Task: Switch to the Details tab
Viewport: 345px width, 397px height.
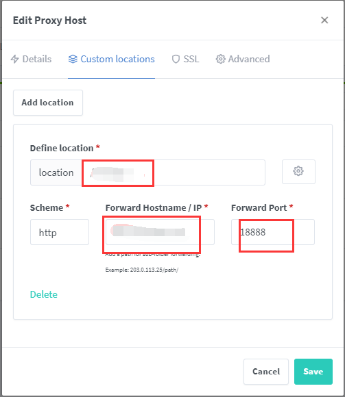Action: click(x=31, y=59)
